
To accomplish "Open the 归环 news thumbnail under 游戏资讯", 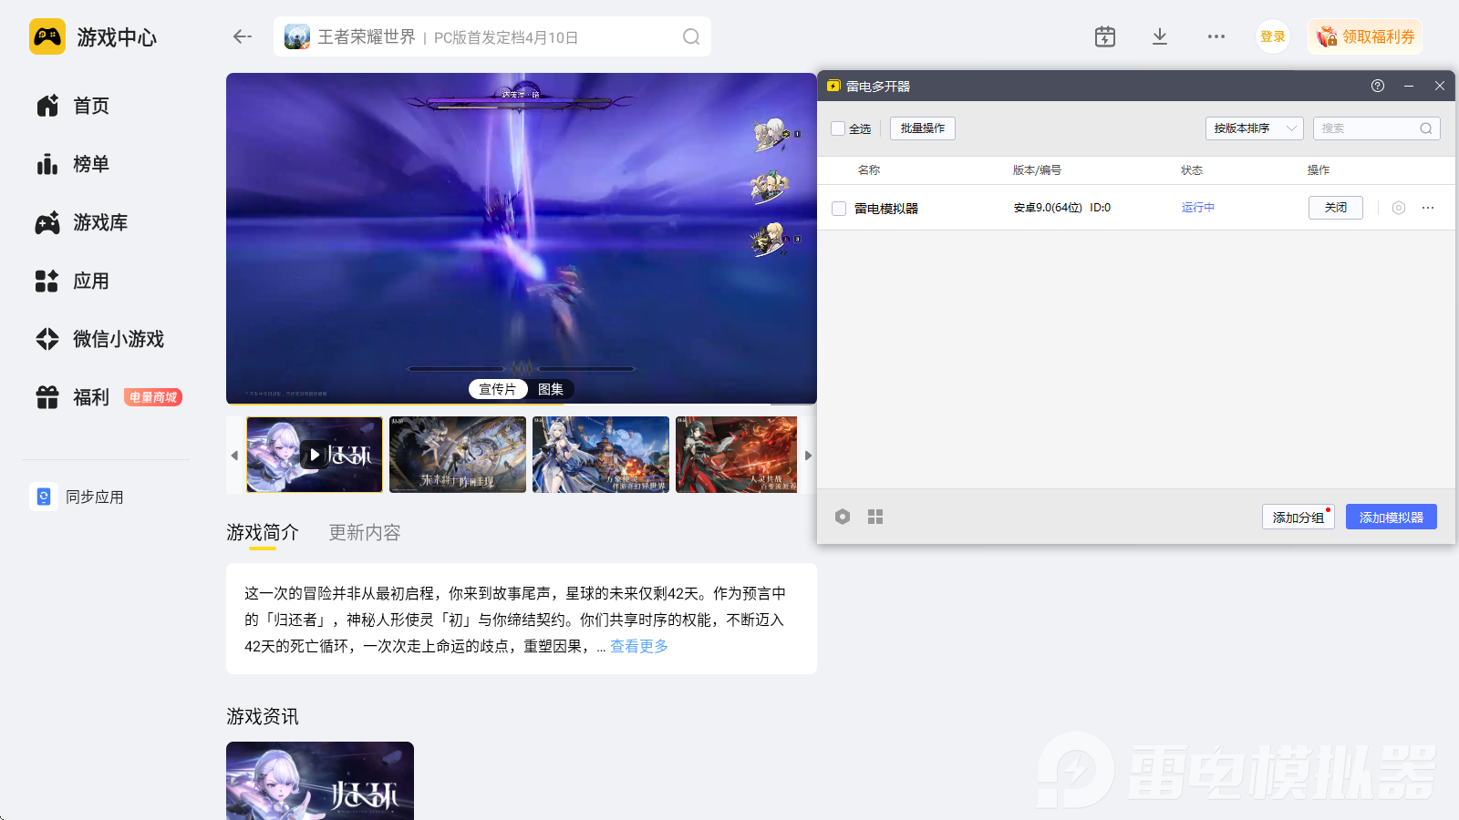I will coord(320,781).
